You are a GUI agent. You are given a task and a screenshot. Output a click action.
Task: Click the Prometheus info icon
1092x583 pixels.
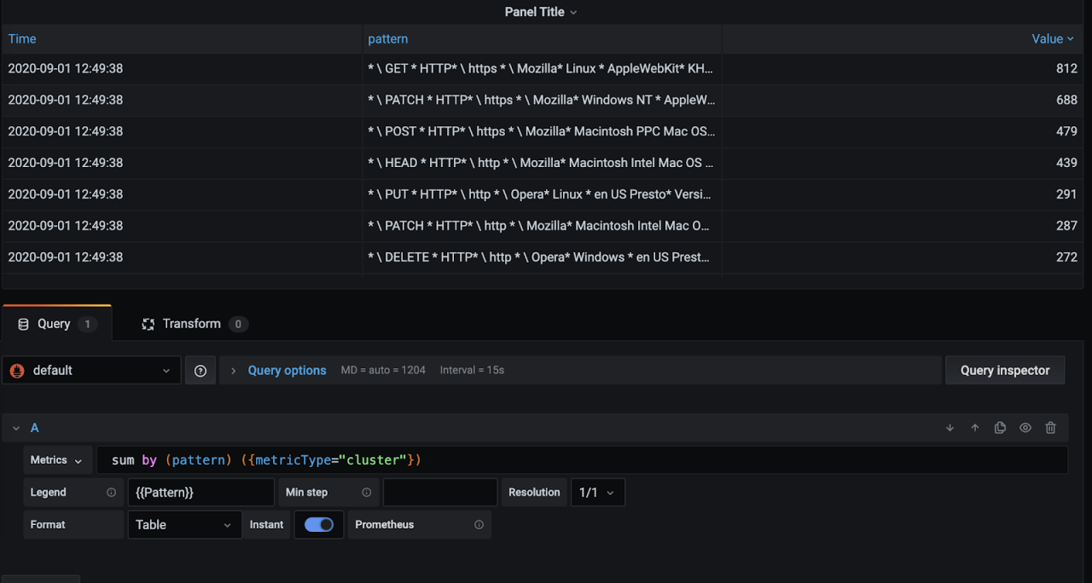click(x=479, y=525)
